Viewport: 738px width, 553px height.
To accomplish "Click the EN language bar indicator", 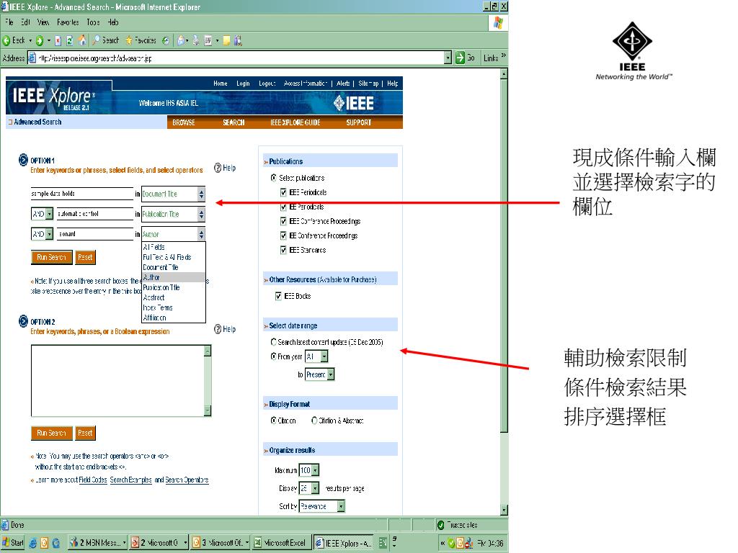I will [383, 543].
